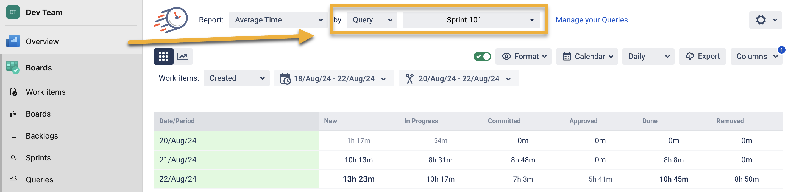Switch to chart view icon
791x192 pixels.
pyautogui.click(x=183, y=57)
